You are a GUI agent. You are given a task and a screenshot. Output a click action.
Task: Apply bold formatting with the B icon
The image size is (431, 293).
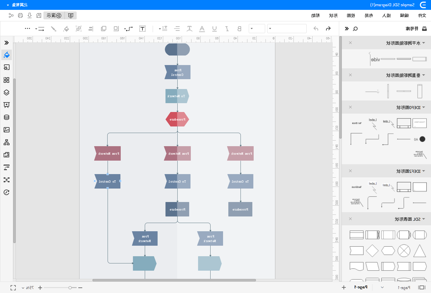(x=240, y=29)
